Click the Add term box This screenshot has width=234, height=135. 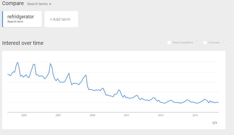pyautogui.click(x=61, y=19)
